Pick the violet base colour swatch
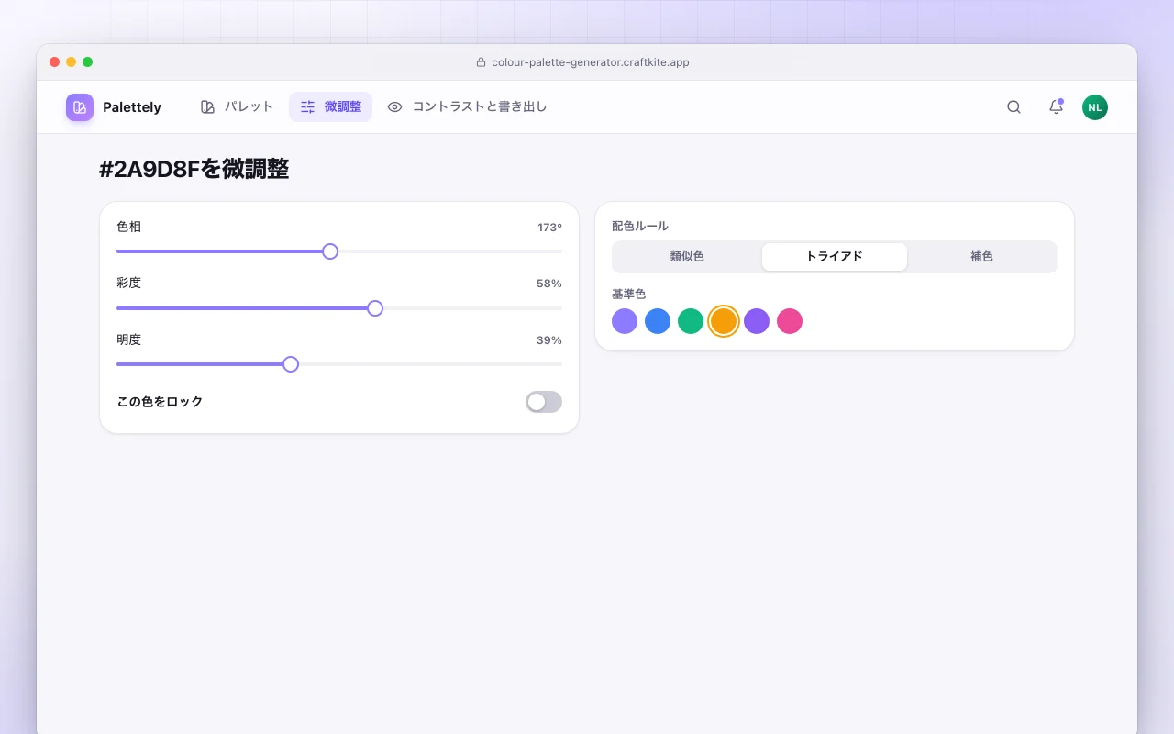The height and width of the screenshot is (734, 1174). click(x=757, y=321)
